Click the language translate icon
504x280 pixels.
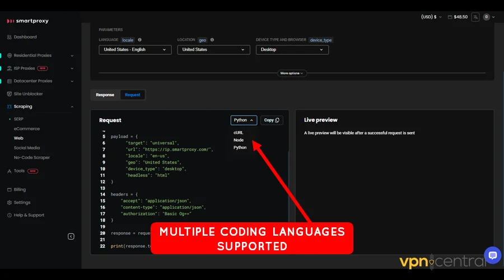(x=475, y=17)
